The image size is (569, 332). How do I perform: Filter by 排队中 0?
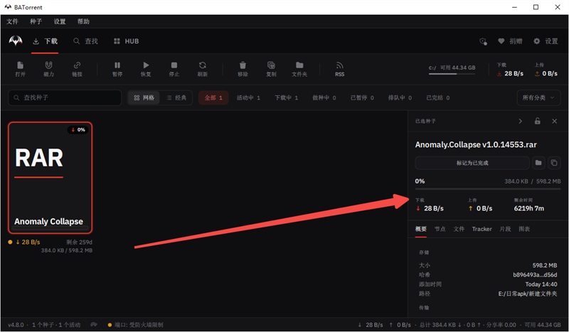pyautogui.click(x=400, y=97)
